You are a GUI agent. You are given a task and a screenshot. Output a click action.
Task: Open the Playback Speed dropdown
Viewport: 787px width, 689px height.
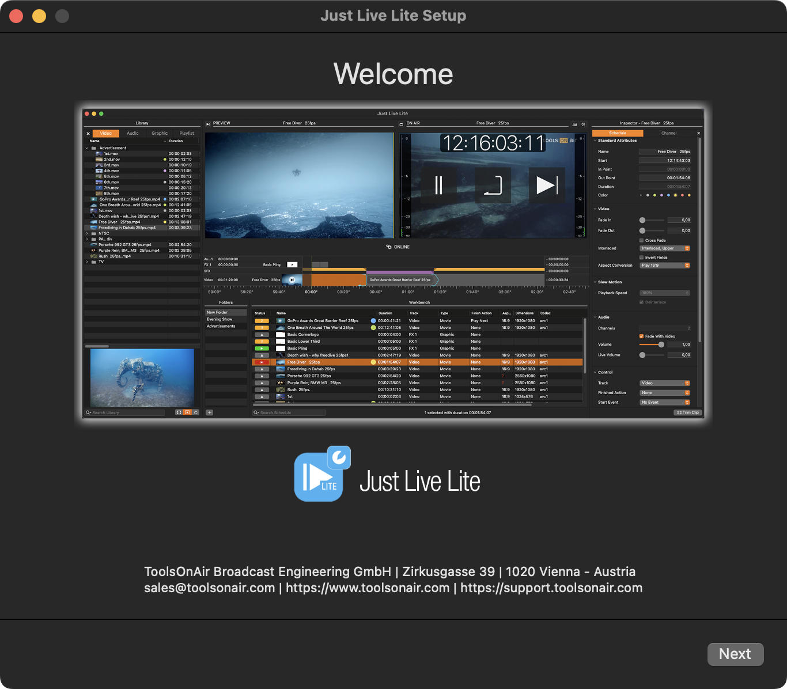pos(665,293)
